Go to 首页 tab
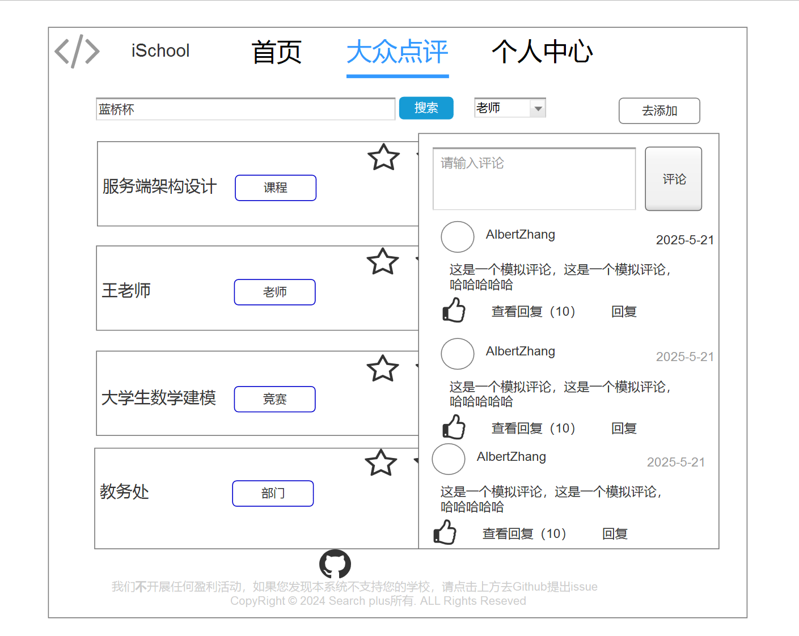Viewport: 799px width, 636px height. [277, 52]
